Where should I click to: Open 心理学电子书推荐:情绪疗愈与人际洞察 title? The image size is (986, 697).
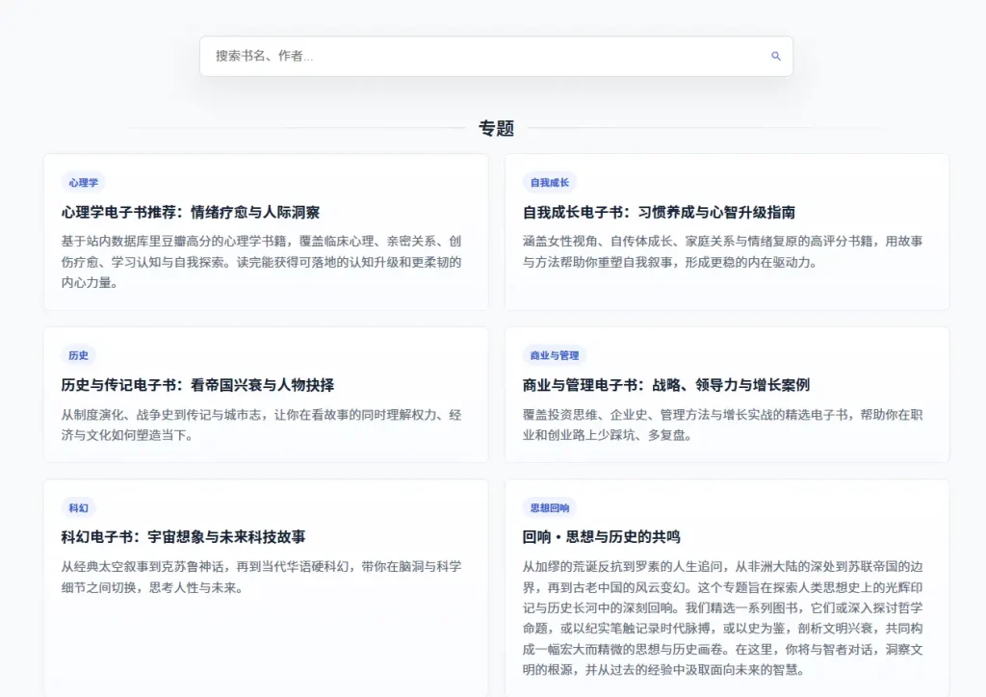click(191, 212)
